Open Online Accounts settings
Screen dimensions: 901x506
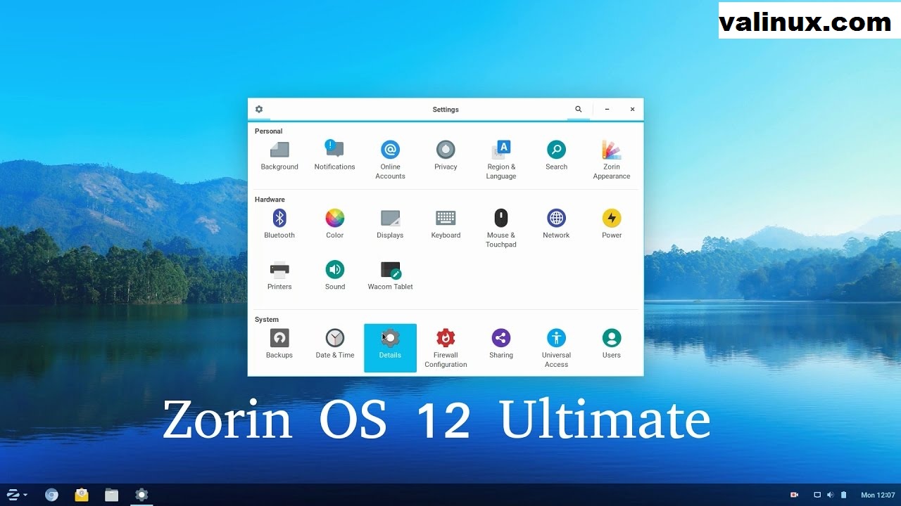[390, 160]
